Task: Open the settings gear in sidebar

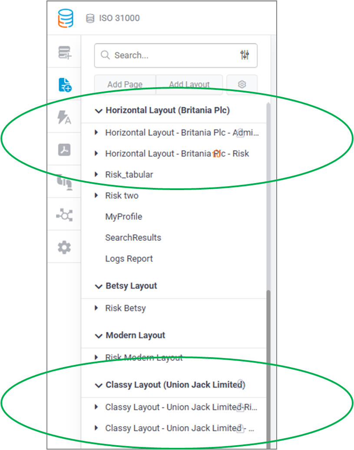Action: coord(64,247)
